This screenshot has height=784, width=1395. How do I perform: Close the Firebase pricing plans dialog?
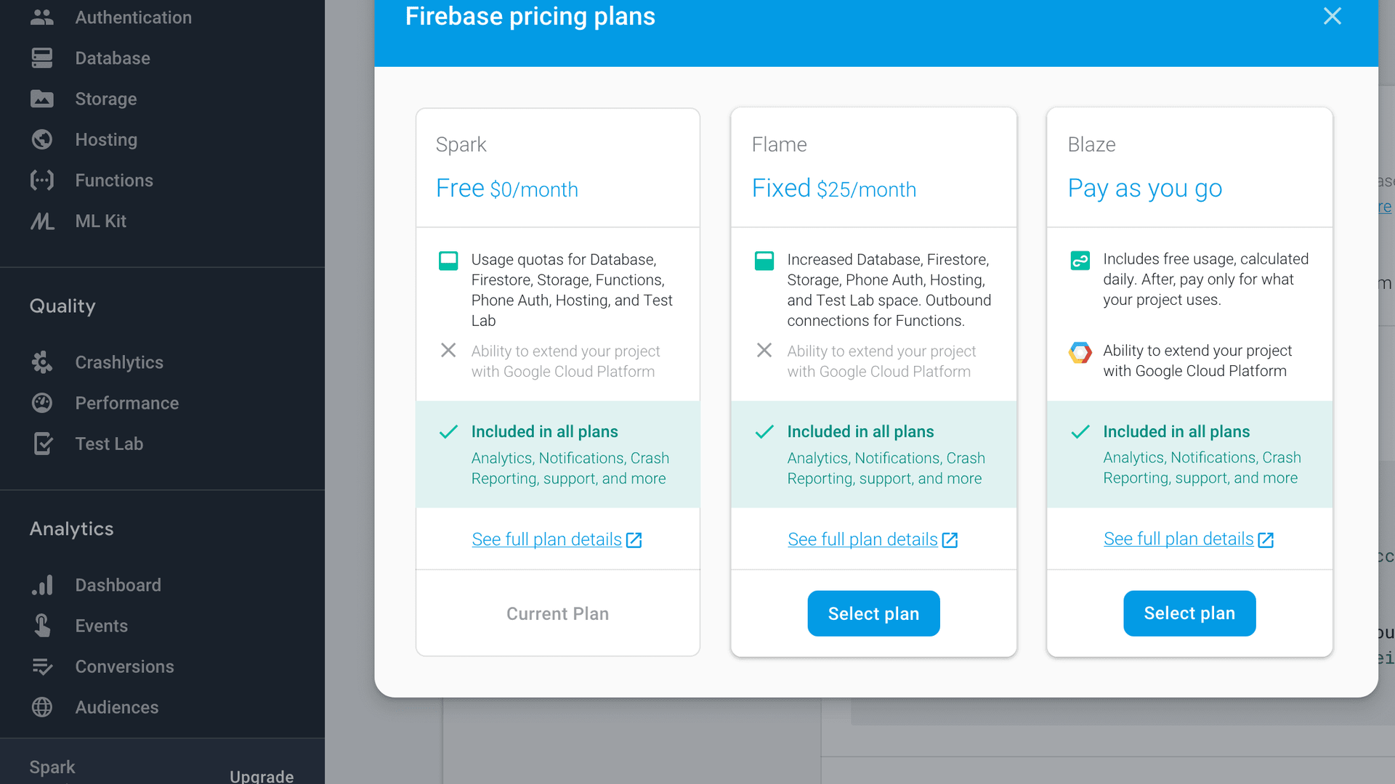pos(1332,17)
